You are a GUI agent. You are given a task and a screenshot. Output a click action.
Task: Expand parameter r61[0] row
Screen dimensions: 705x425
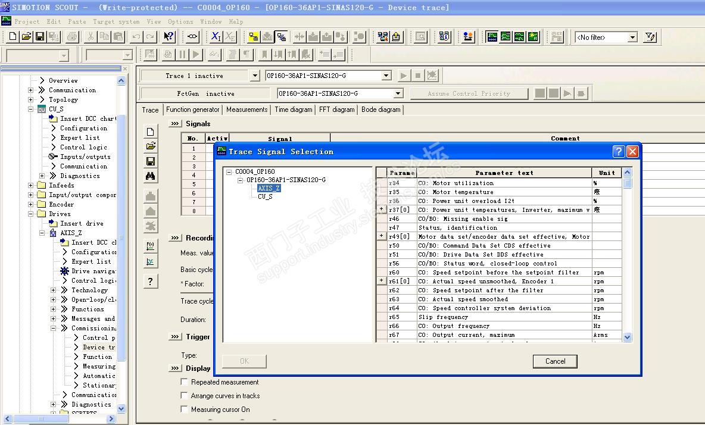[x=381, y=281]
